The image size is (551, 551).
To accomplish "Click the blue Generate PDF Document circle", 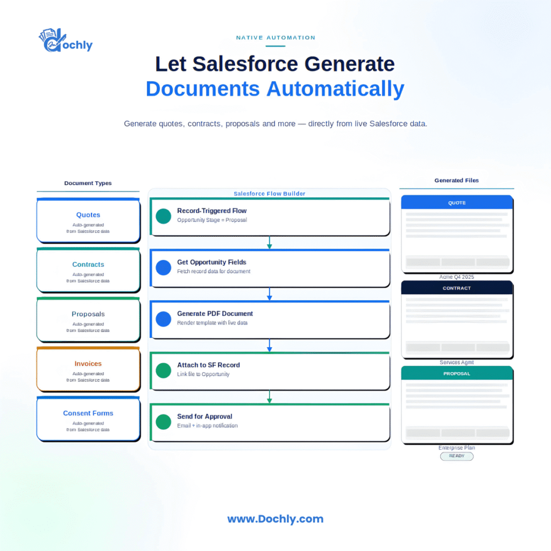I will click(x=164, y=319).
